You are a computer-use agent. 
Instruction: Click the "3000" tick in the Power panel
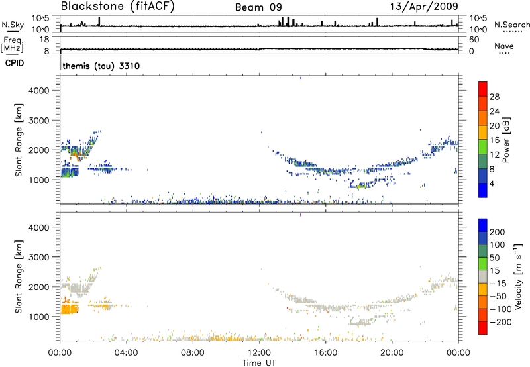tap(39, 121)
